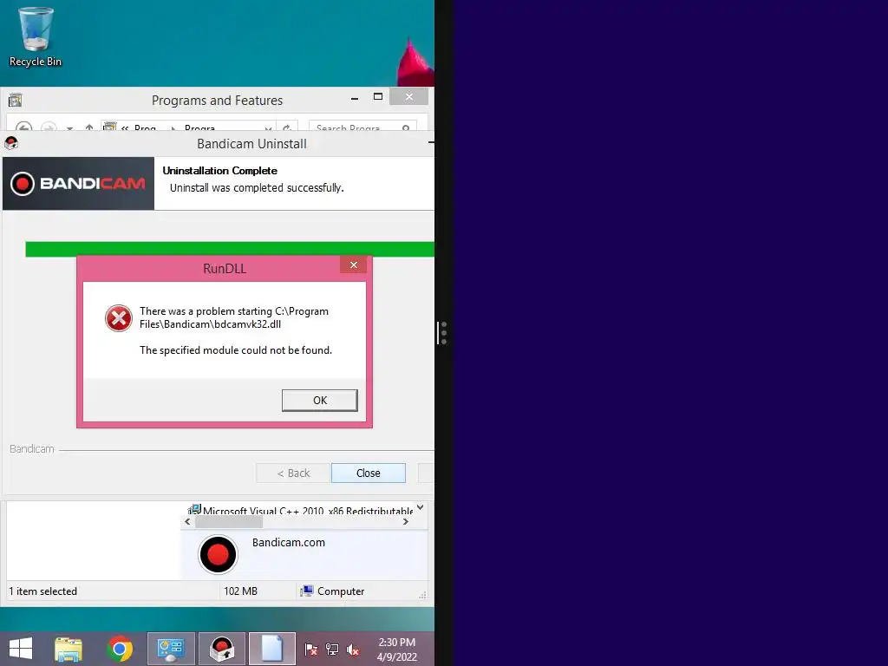The height and width of the screenshot is (666, 888).
Task: Click the 102 MB status bar entry
Action: click(x=241, y=591)
